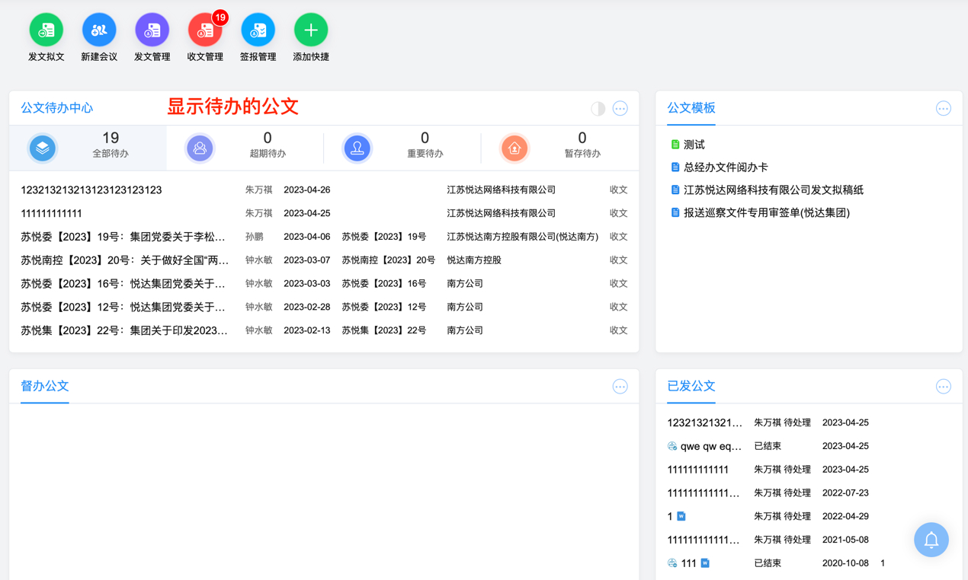Expand the more options menu in 已发公文
This screenshot has height=580, width=968.
coord(943,387)
